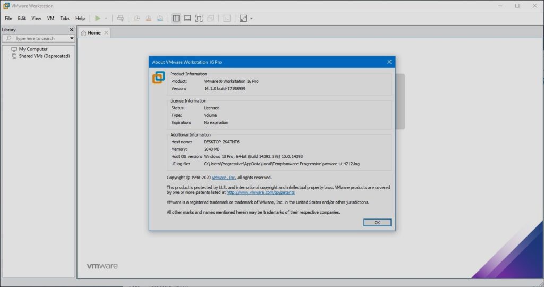
Task: Open the vmware.com/go/patents link
Action: tap(260, 192)
